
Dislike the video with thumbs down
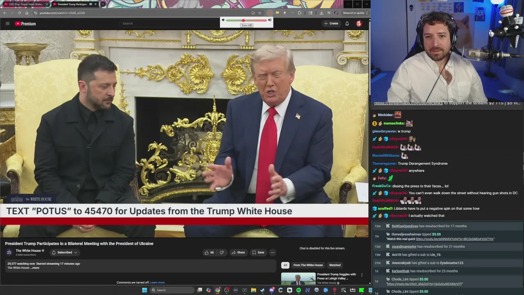pyautogui.click(x=221, y=252)
